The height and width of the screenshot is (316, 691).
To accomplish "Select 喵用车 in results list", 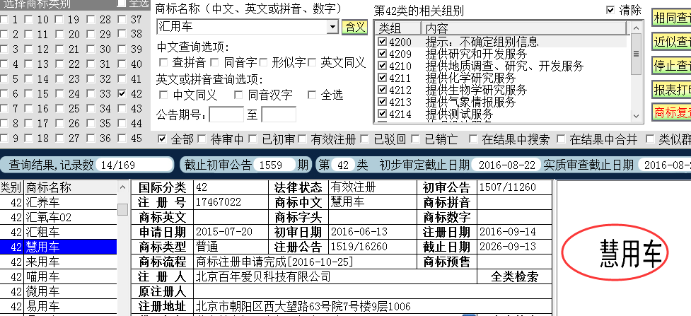I will (58, 277).
